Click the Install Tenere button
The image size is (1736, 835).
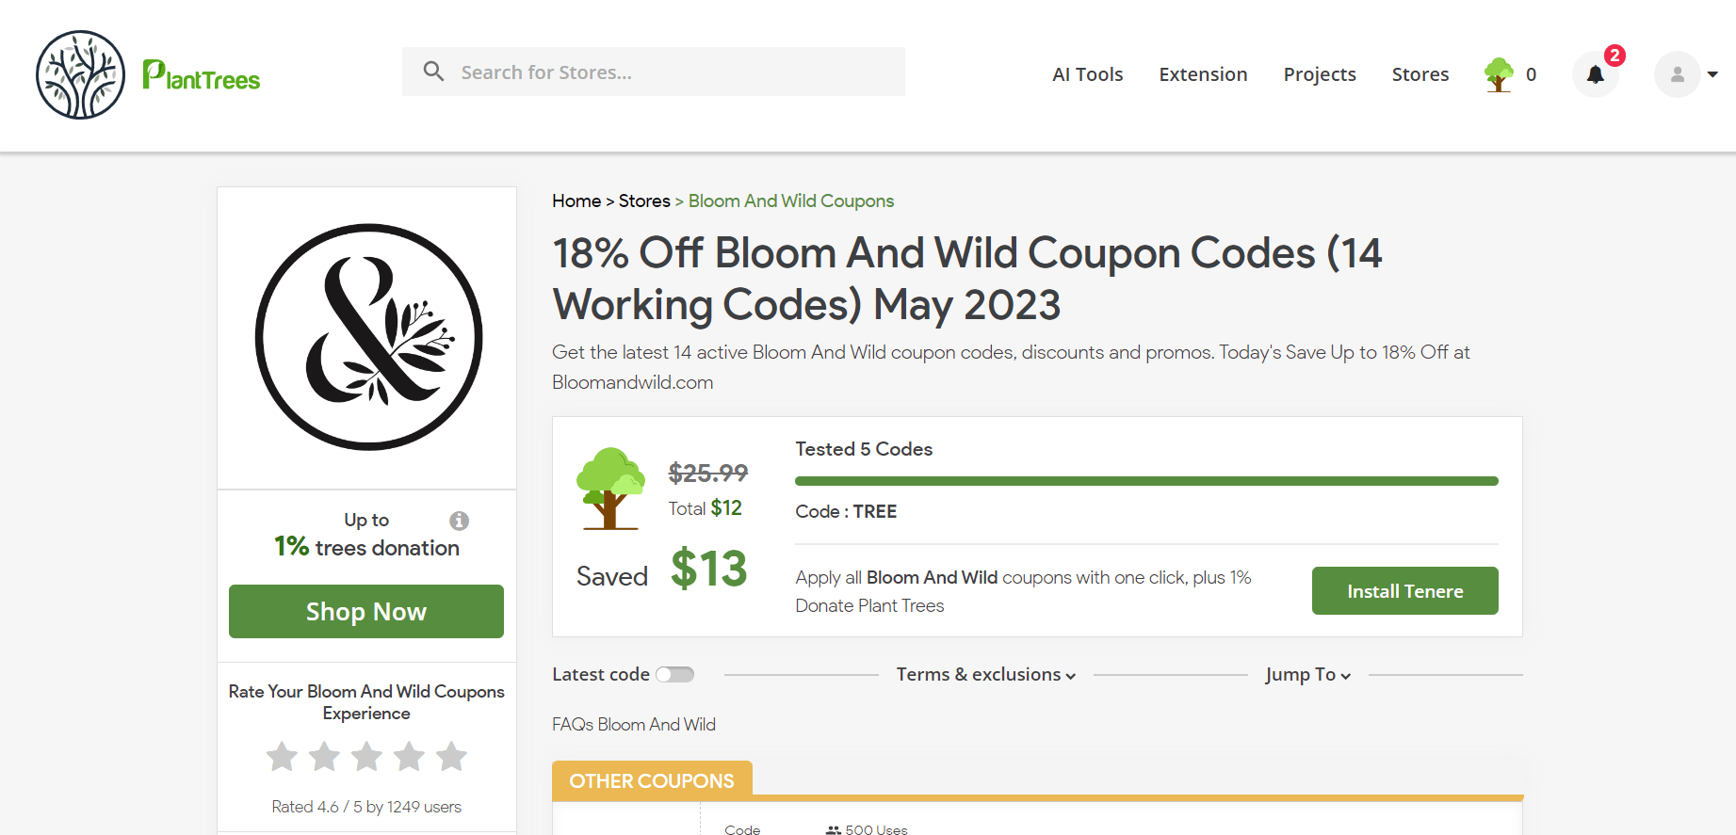point(1404,591)
